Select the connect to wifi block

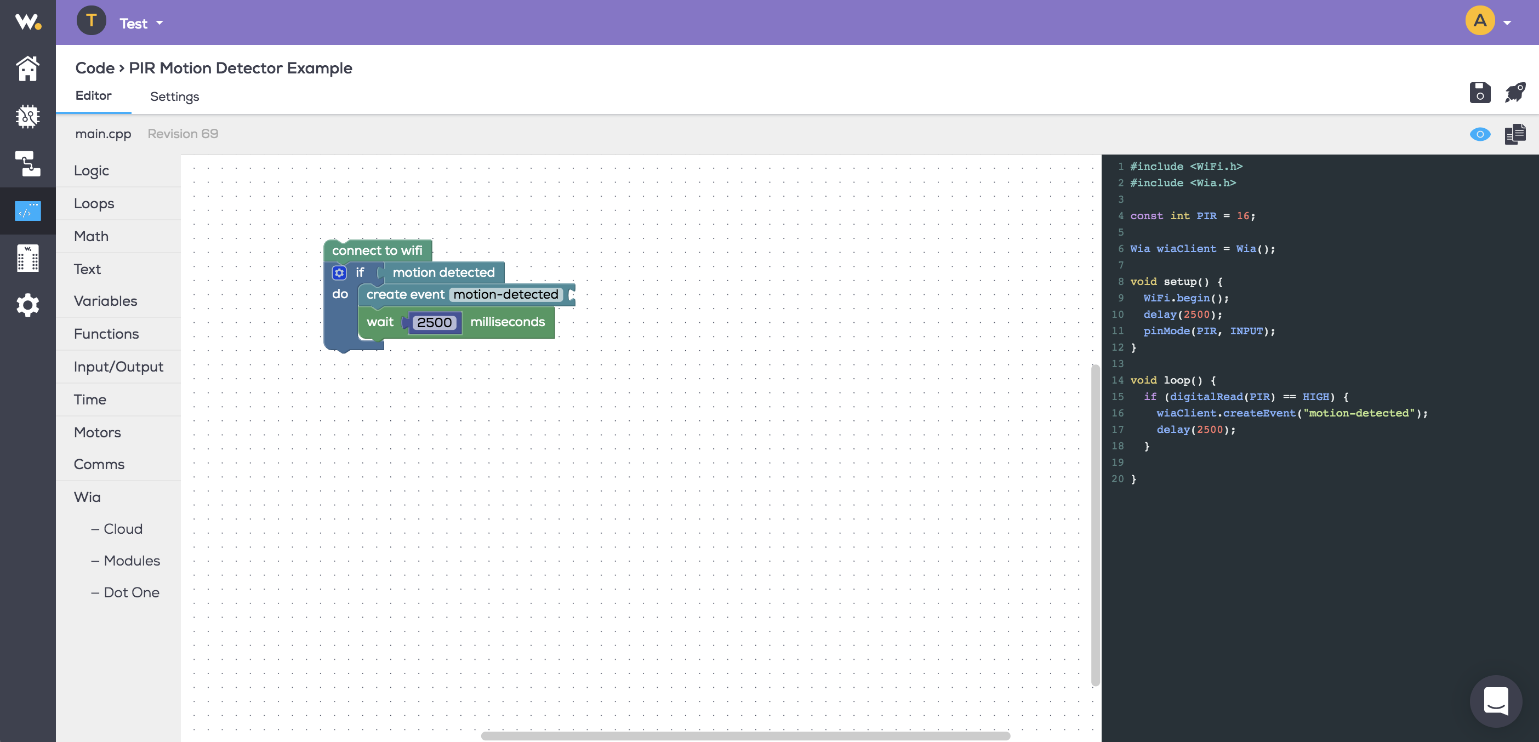tap(377, 250)
